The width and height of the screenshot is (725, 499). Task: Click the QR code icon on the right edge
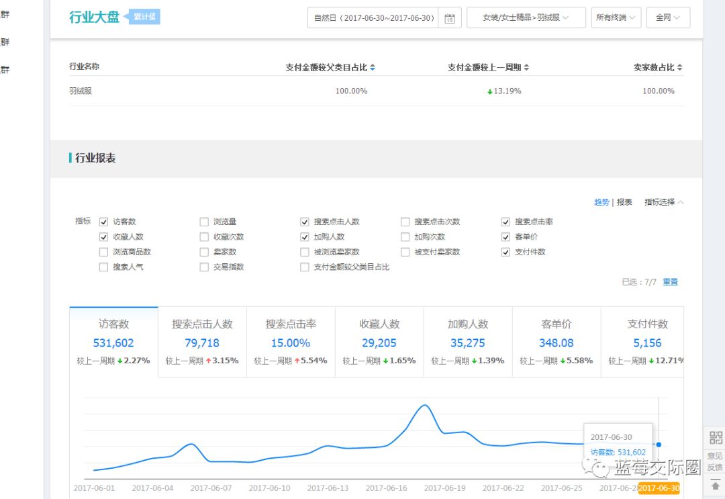pos(714,438)
